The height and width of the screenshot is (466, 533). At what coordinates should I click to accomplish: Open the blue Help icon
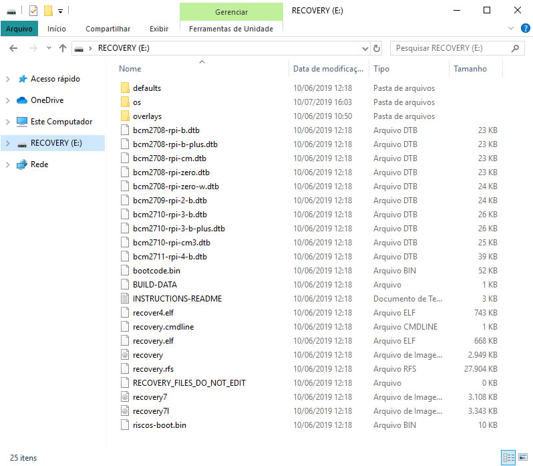pos(525,28)
